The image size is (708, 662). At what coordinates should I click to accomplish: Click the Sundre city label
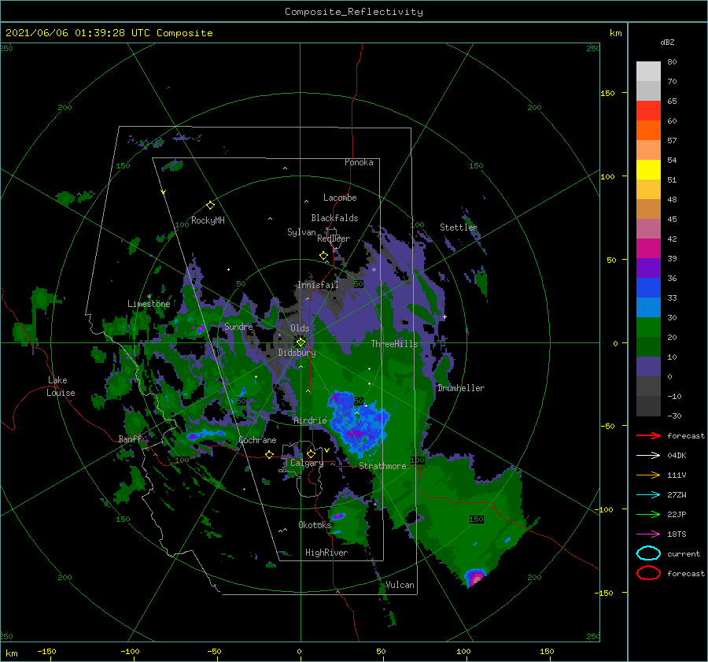(238, 326)
